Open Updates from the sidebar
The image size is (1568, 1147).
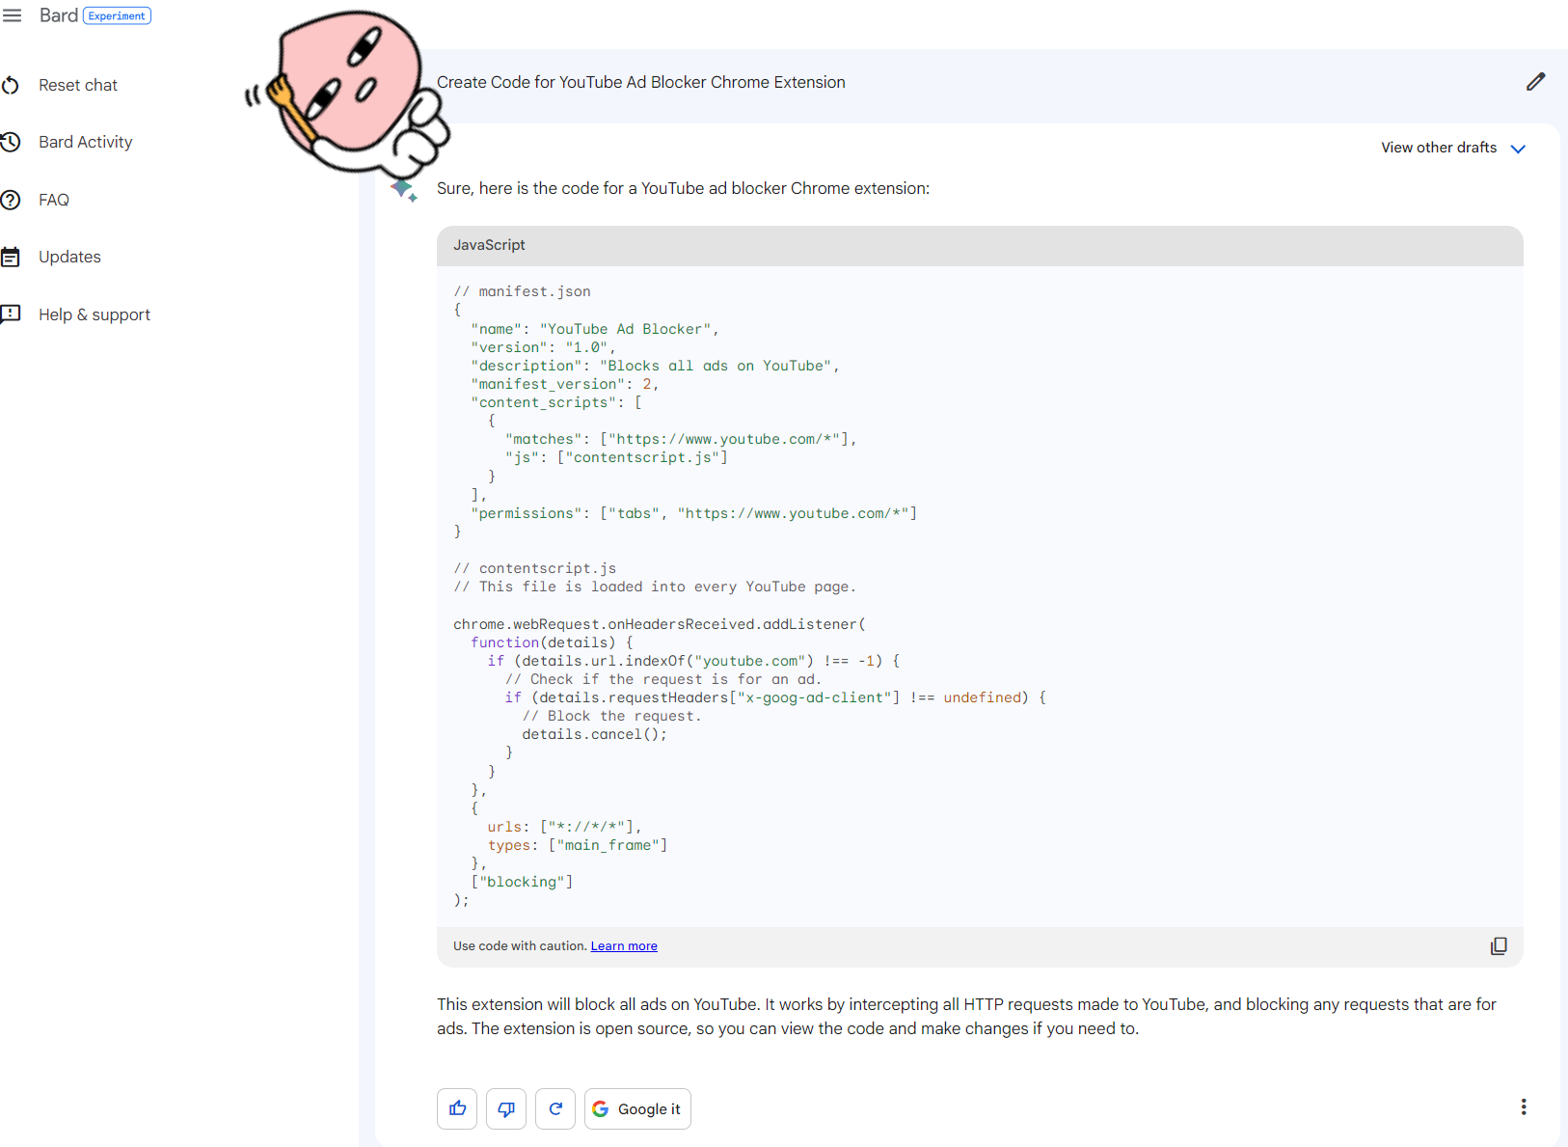tap(69, 257)
